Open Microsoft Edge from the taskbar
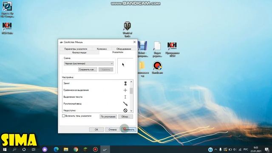This screenshot has height=153, width=272. tap(56, 149)
